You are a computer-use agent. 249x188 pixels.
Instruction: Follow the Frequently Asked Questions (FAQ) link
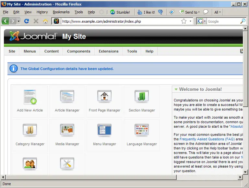point(207,139)
